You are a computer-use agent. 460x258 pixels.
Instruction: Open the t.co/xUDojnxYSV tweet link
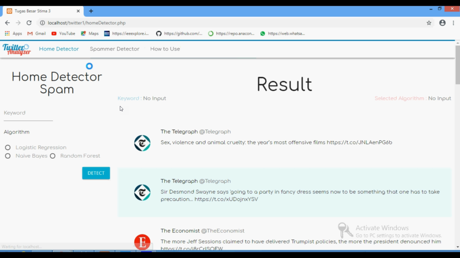click(x=226, y=199)
